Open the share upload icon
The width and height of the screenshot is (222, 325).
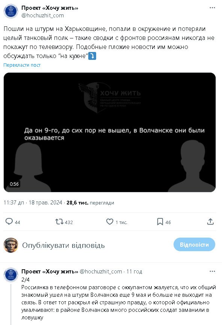point(210,221)
